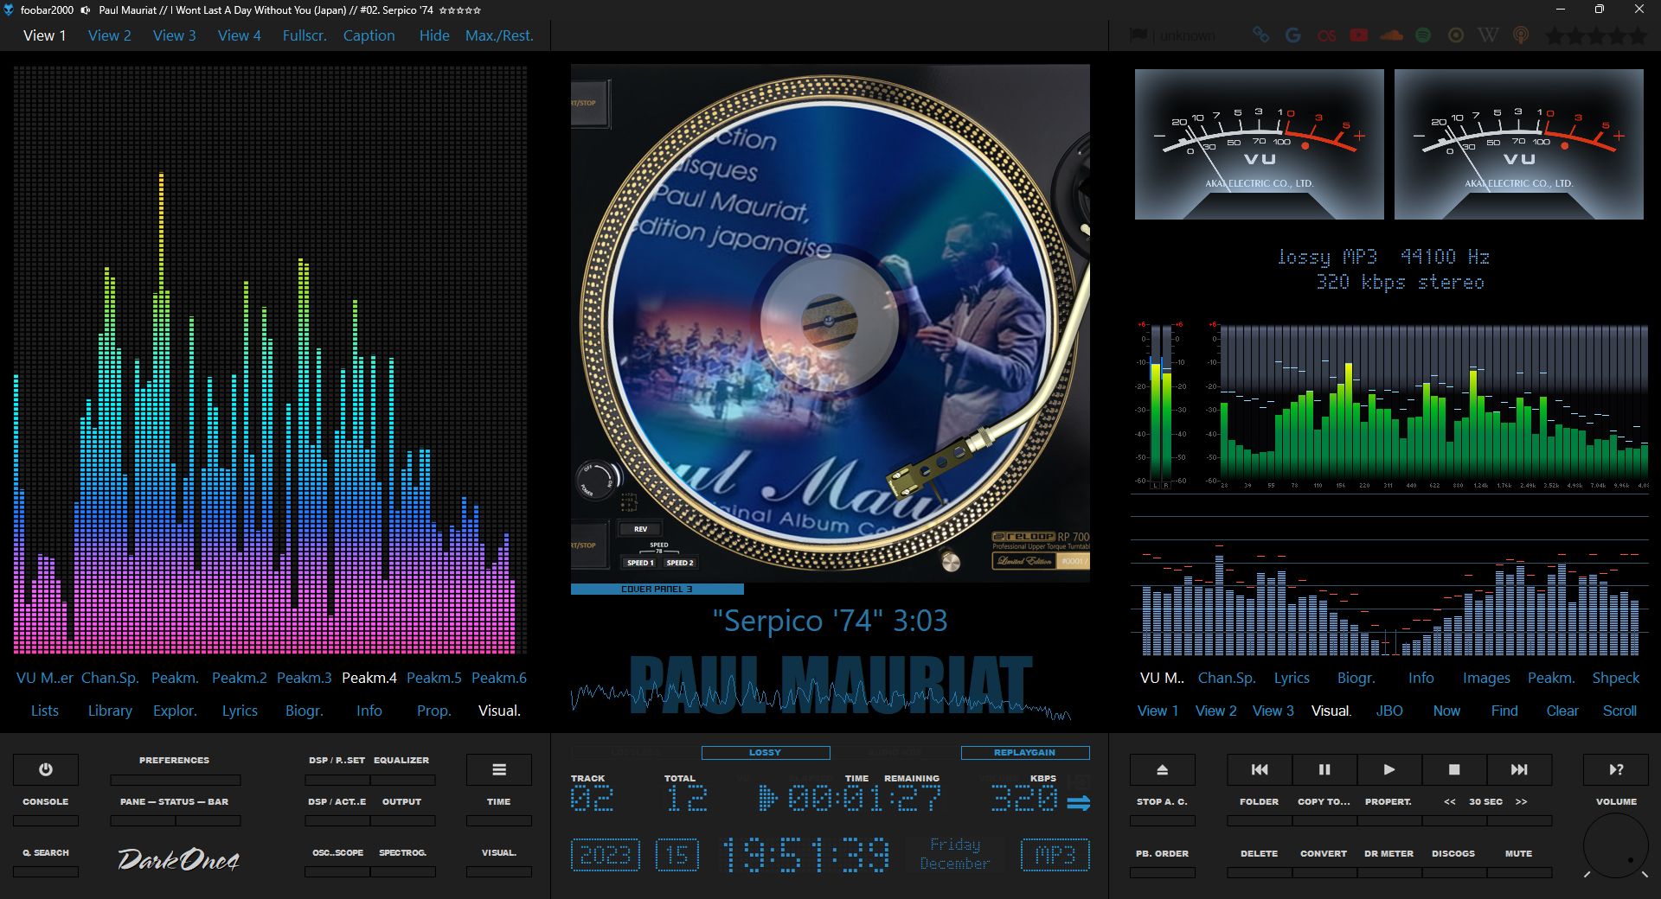Click the waveform seekbar under the album art
Image resolution: width=1661 pixels, height=899 pixels.
[x=821, y=696]
